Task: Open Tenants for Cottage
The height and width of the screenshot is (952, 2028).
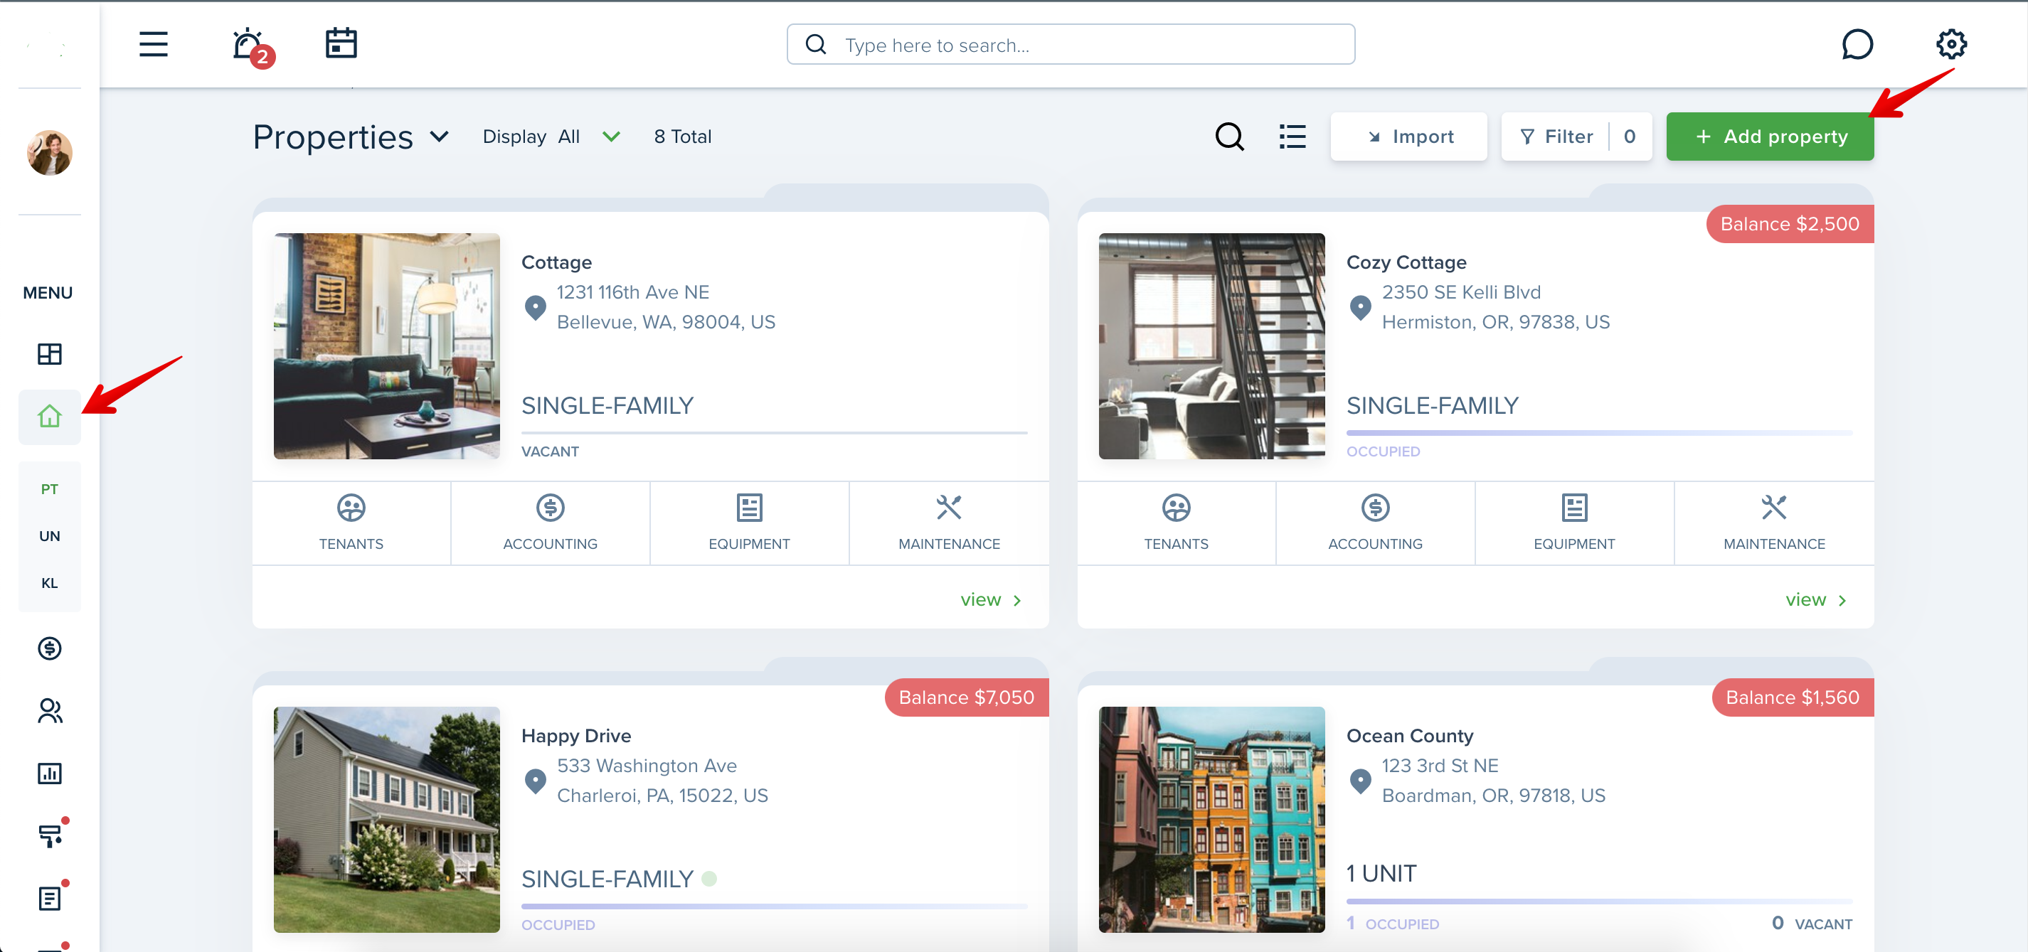Action: (x=351, y=523)
